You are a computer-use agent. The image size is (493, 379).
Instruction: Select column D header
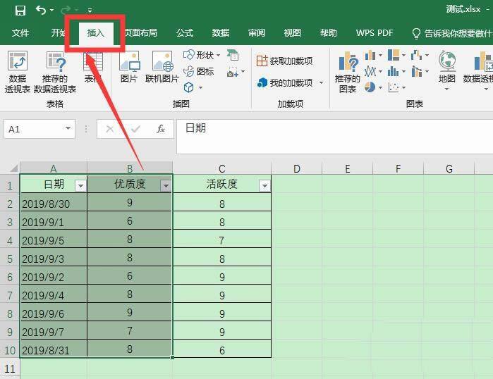(x=296, y=168)
